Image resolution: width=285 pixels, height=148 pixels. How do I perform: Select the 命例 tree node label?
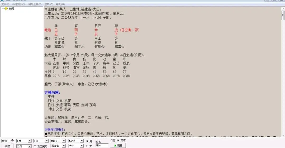coord(11,8)
